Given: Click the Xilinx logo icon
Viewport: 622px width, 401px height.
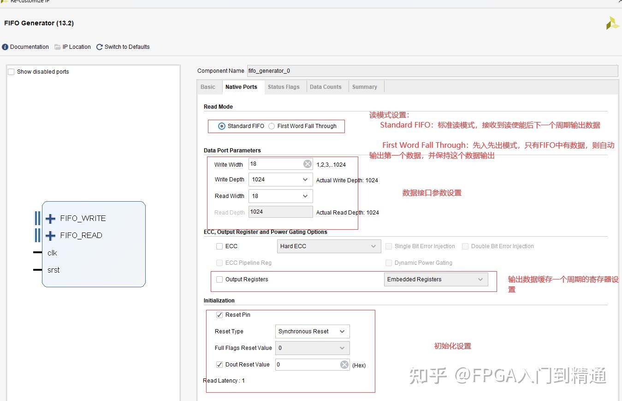Looking at the screenshot, I should [612, 23].
